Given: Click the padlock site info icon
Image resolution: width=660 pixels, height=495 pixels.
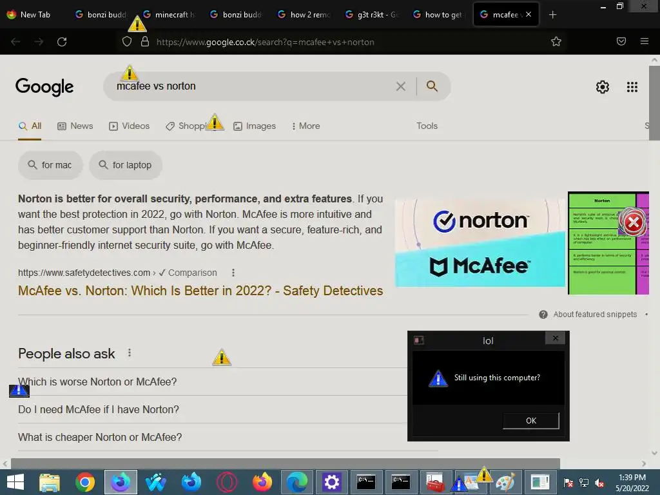Looking at the screenshot, I should [x=145, y=41].
